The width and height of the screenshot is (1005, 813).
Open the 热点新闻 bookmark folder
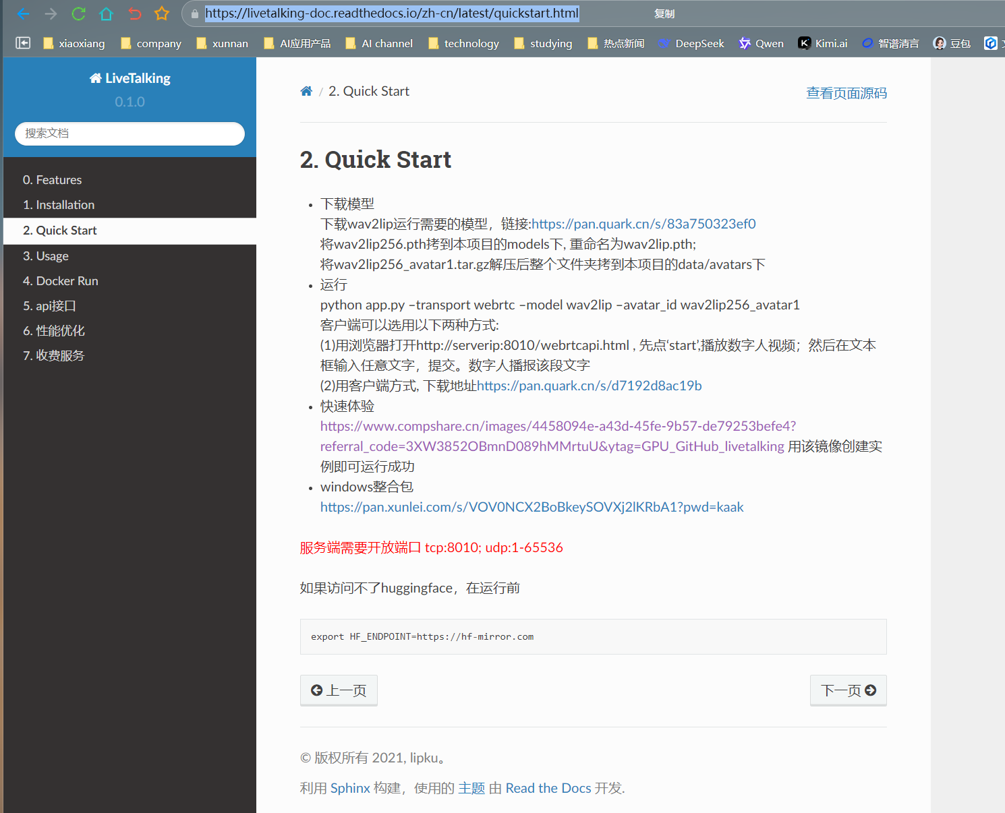616,43
